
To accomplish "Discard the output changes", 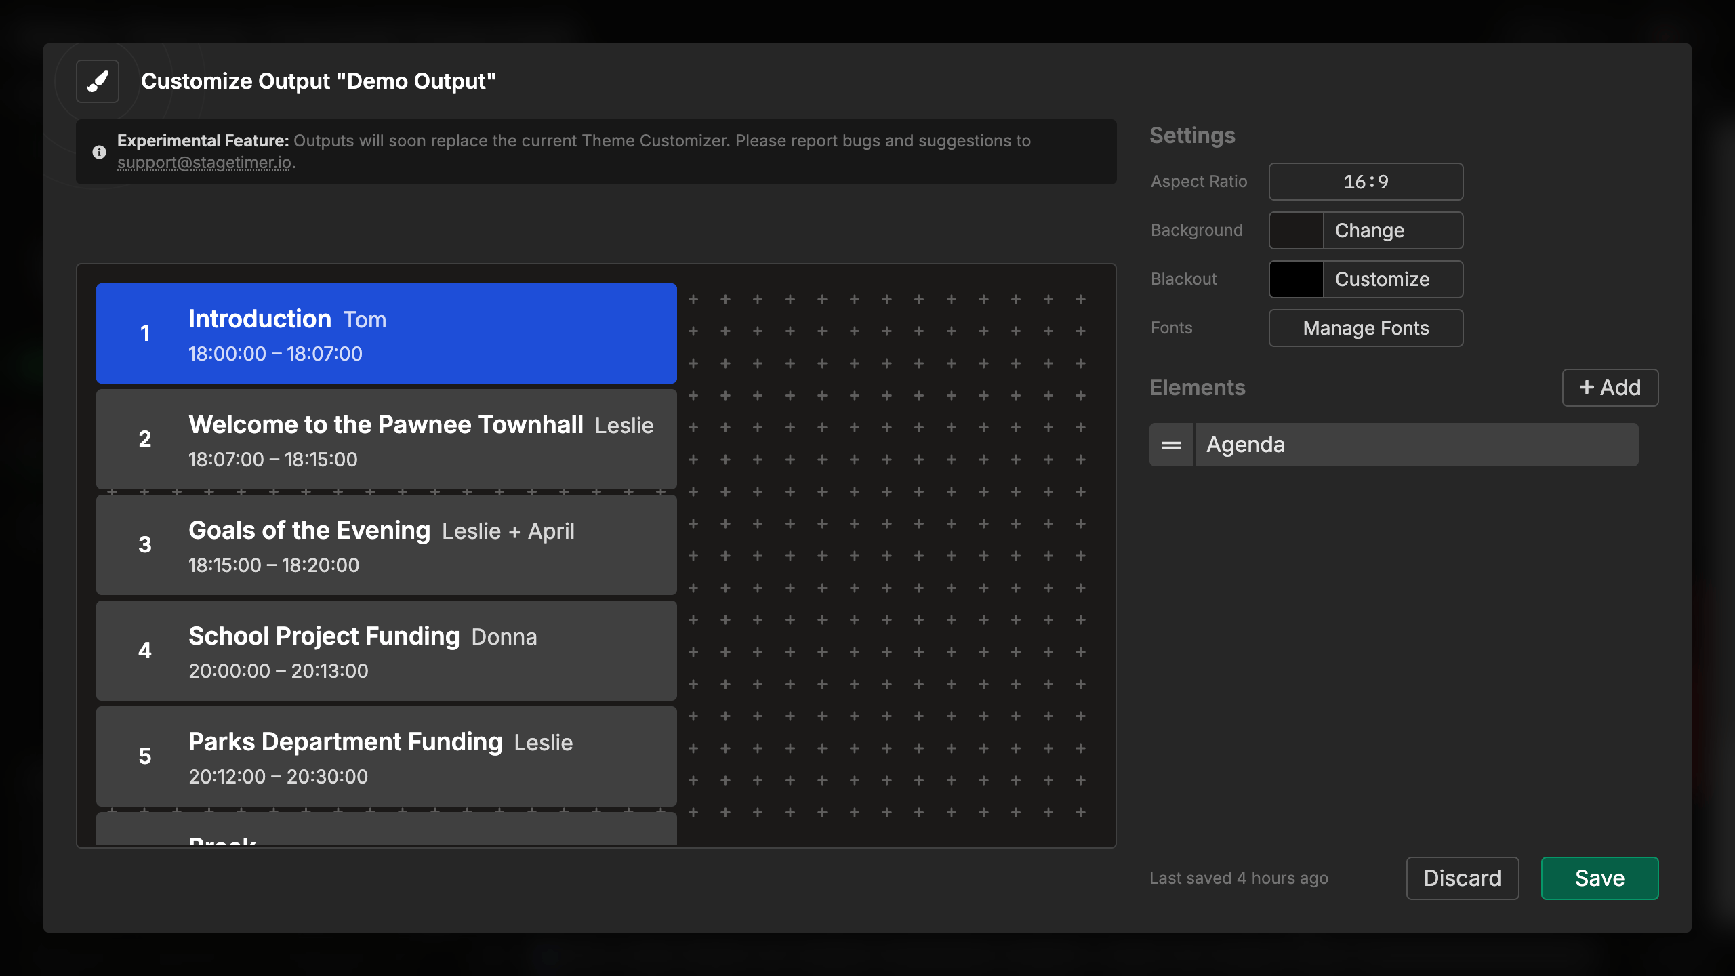I will pyautogui.click(x=1462, y=878).
